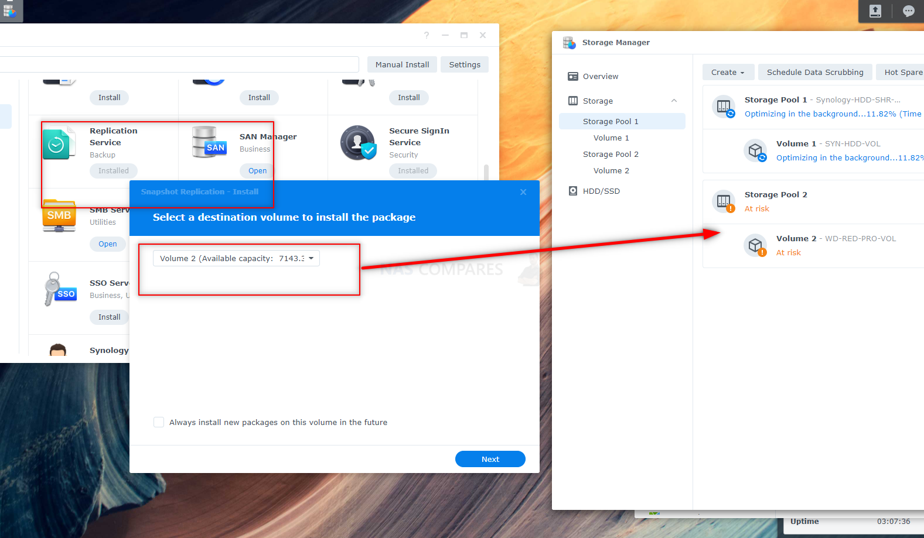Click Volume 1 optimizing progress text
This screenshot has width=924, height=538.
[x=850, y=157]
